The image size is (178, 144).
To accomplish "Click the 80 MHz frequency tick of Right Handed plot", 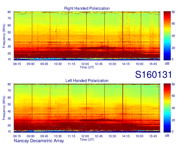I will (9, 12).
